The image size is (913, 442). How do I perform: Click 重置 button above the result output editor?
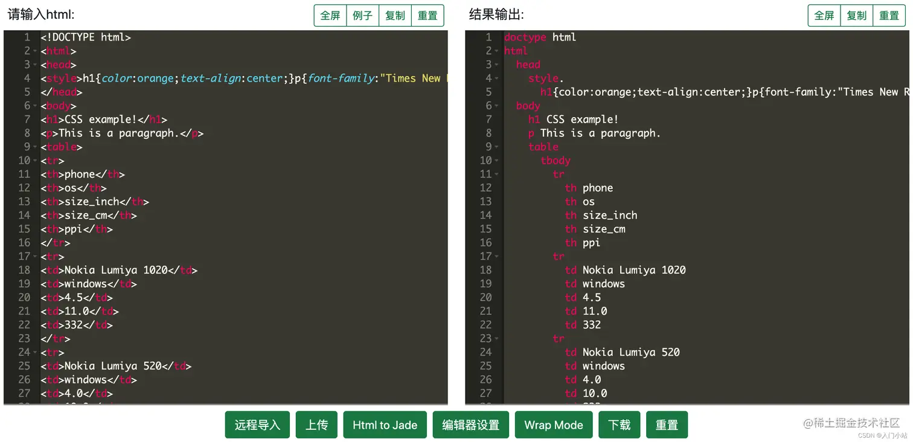tap(889, 16)
